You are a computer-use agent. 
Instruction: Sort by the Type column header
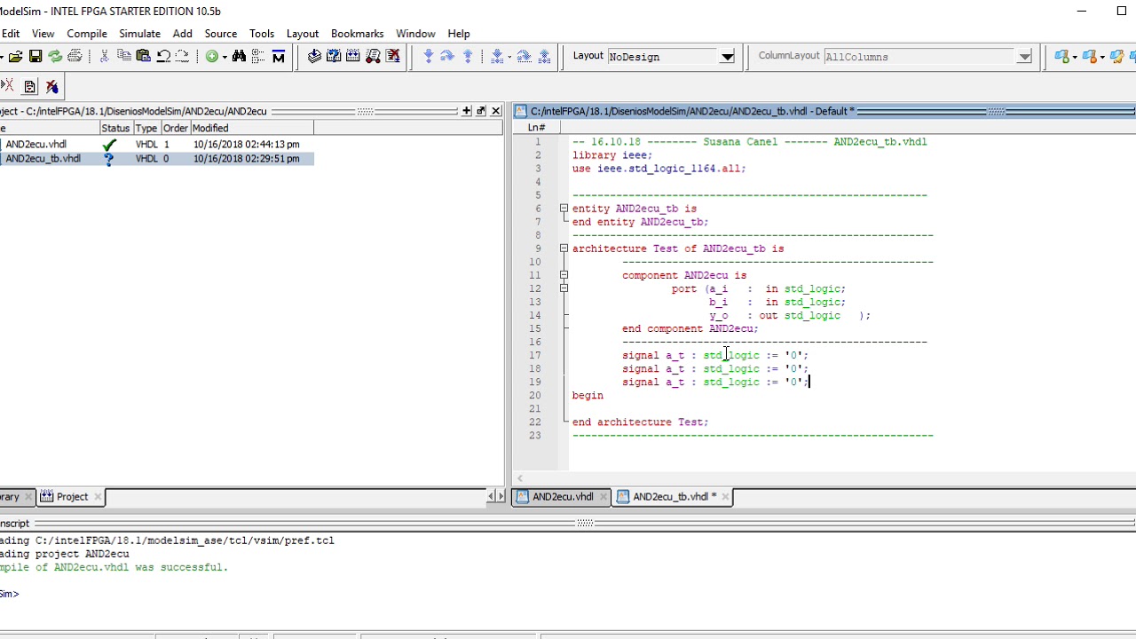click(x=146, y=128)
